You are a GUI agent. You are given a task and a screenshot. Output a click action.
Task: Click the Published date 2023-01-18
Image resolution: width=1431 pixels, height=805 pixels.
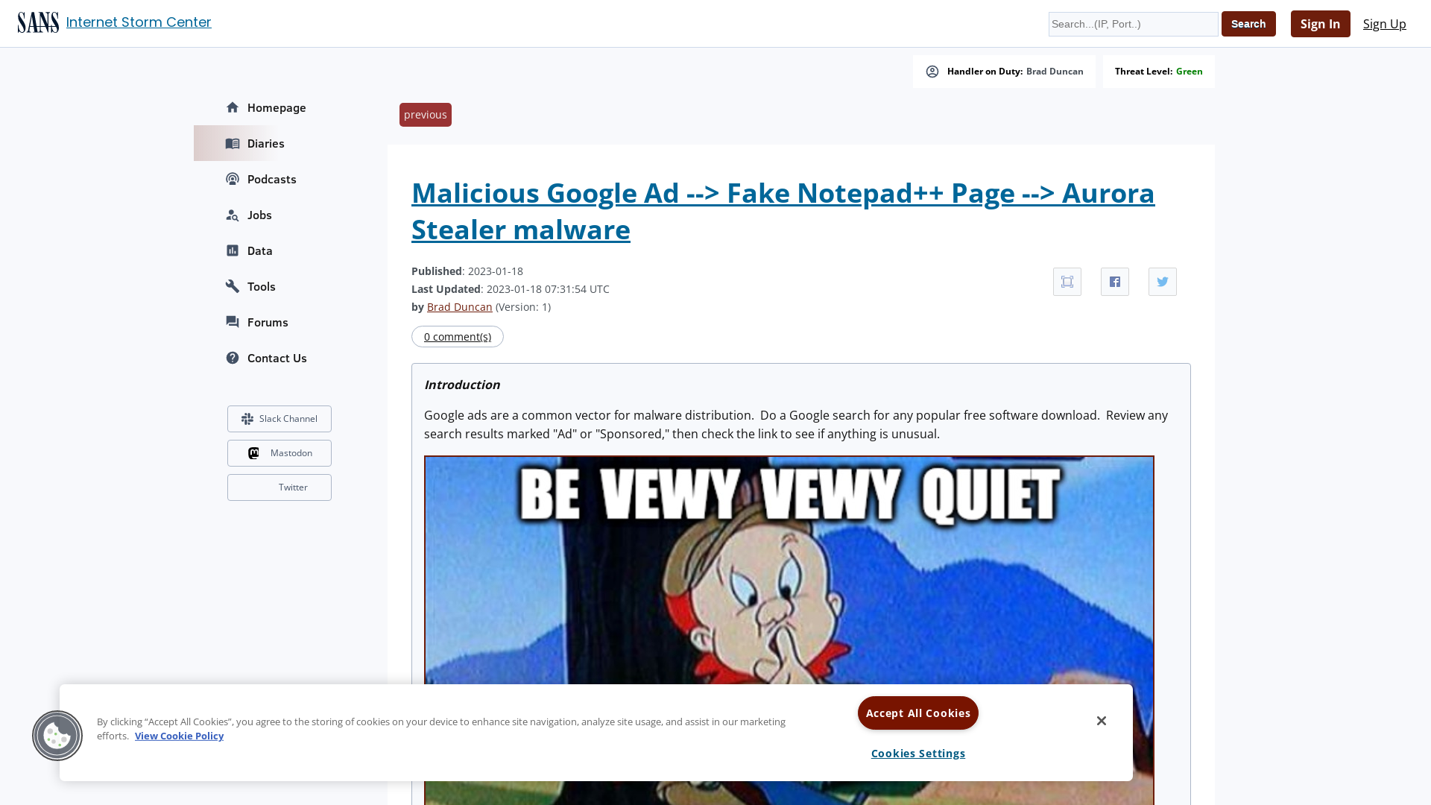496,271
